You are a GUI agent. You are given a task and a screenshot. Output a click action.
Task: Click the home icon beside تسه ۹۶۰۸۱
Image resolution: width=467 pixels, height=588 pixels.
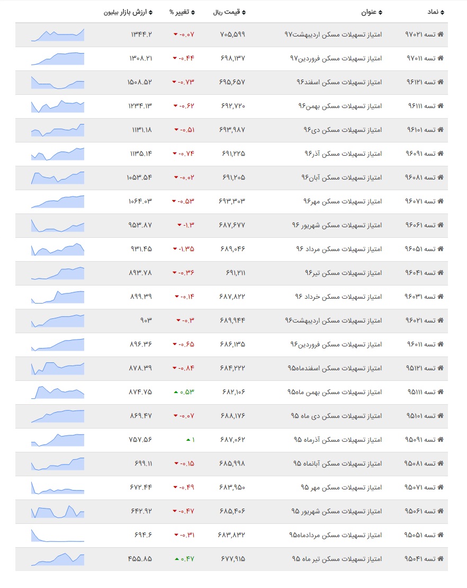[441, 177]
